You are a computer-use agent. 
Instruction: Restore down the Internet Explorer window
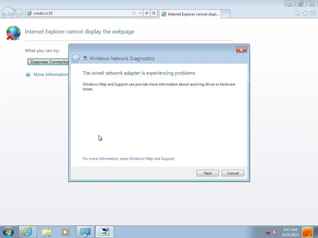pyautogui.click(x=301, y=4)
